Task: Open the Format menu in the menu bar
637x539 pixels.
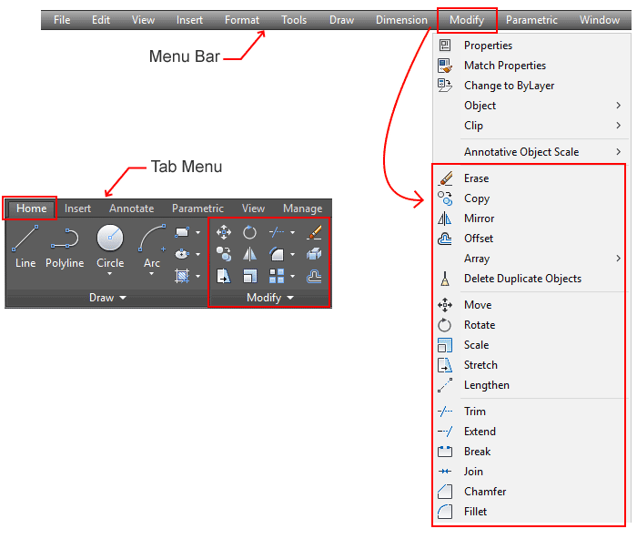Action: tap(242, 20)
